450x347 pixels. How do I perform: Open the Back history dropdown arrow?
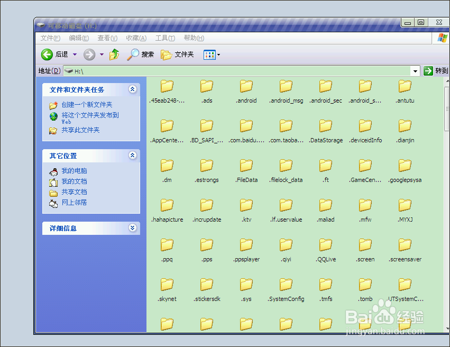[x=75, y=54]
